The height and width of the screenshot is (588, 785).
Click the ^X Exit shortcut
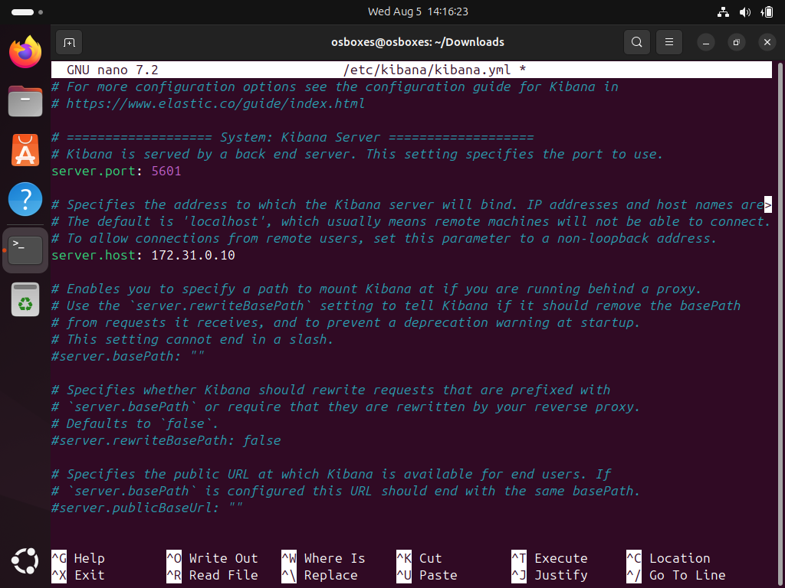(78, 576)
